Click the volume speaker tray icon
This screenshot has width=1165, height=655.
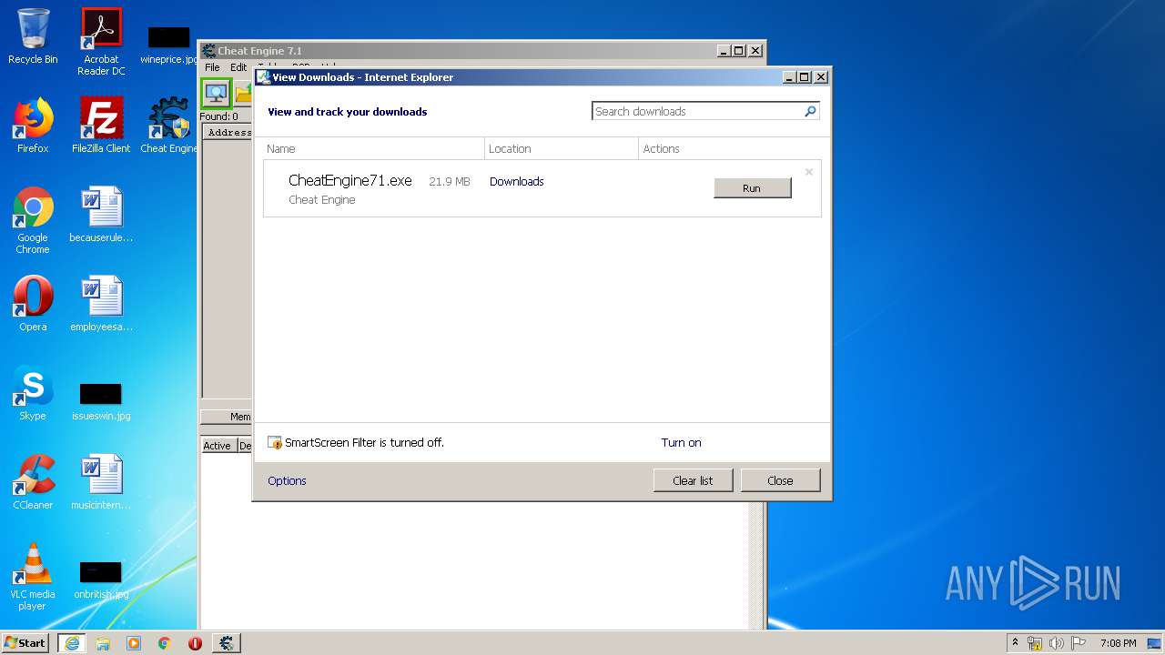tap(1057, 643)
